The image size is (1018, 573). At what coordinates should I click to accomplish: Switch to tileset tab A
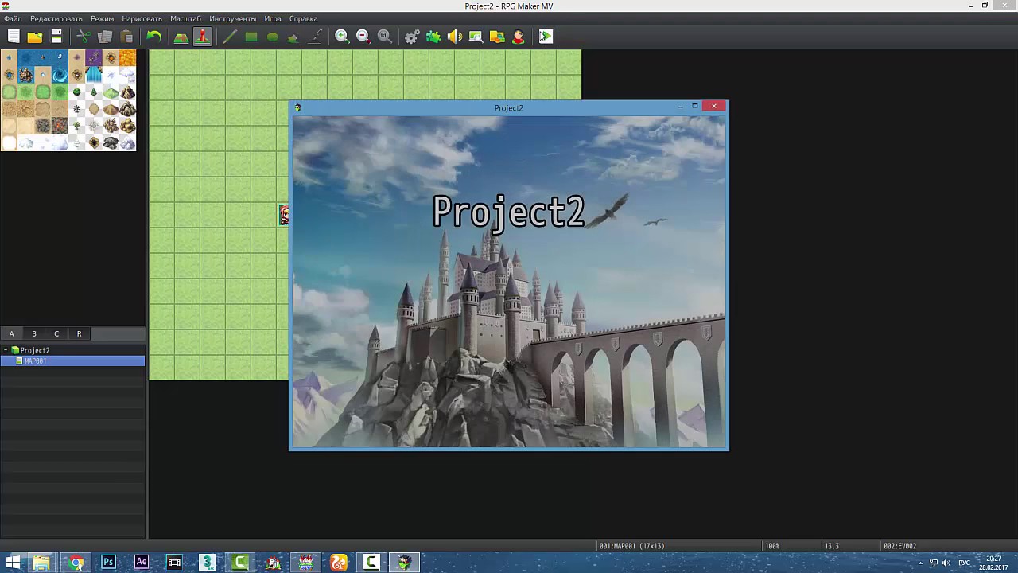coord(11,333)
